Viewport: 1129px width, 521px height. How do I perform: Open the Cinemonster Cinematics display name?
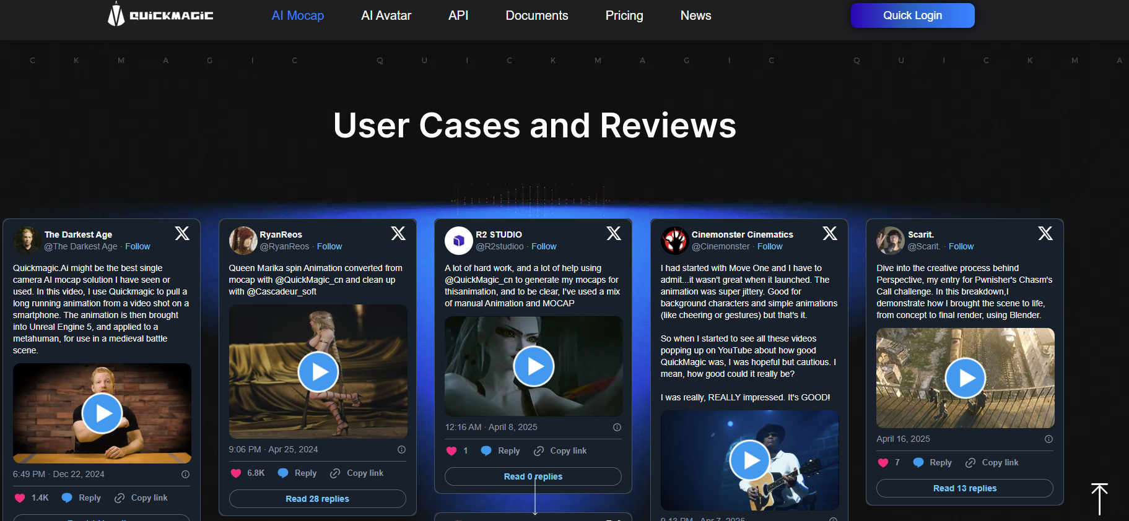[x=743, y=235]
